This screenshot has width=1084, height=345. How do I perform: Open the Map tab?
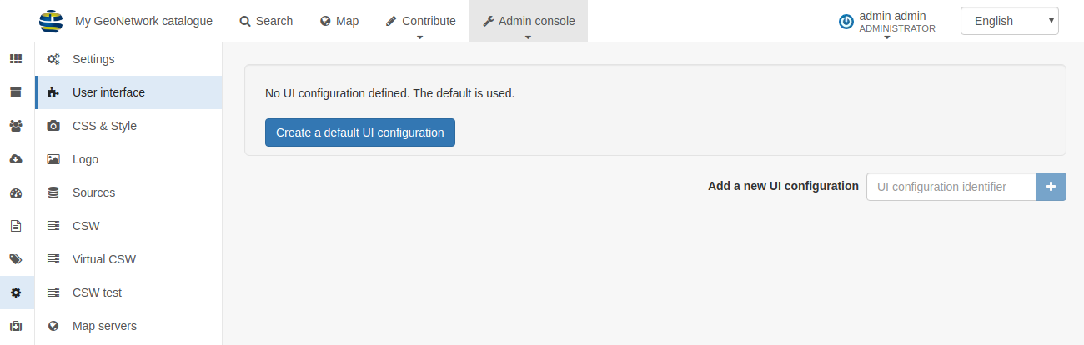click(x=339, y=21)
